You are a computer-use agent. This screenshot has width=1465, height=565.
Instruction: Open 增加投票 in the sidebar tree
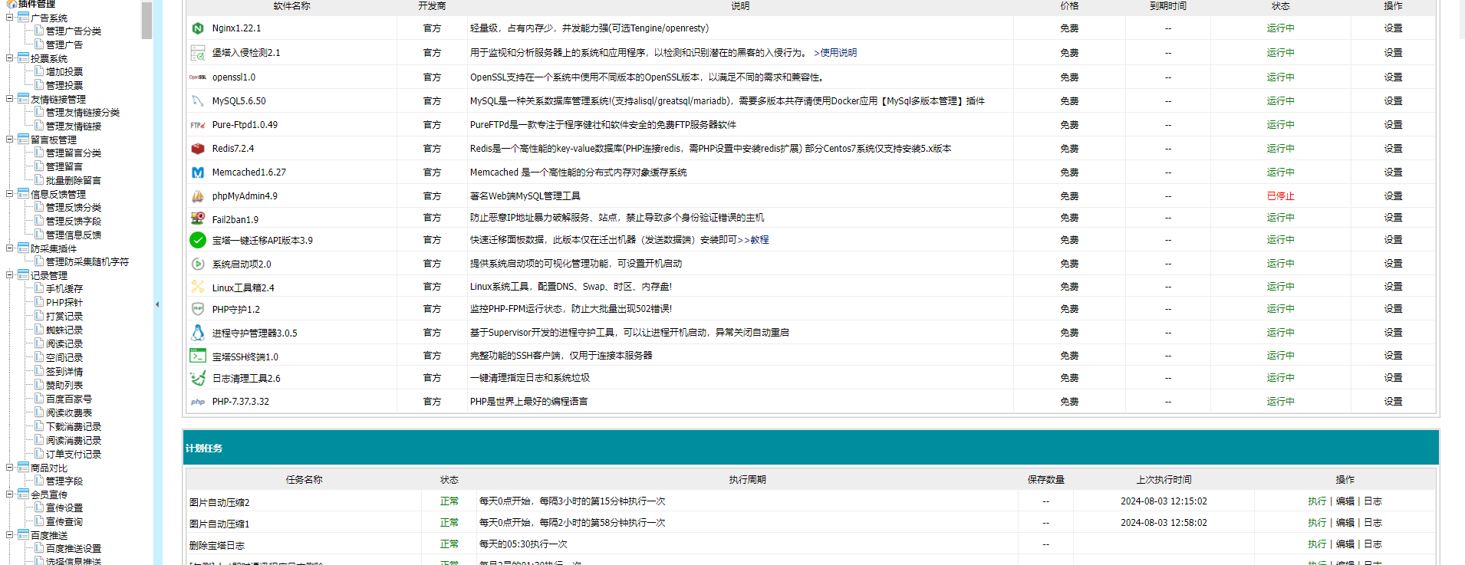64,72
